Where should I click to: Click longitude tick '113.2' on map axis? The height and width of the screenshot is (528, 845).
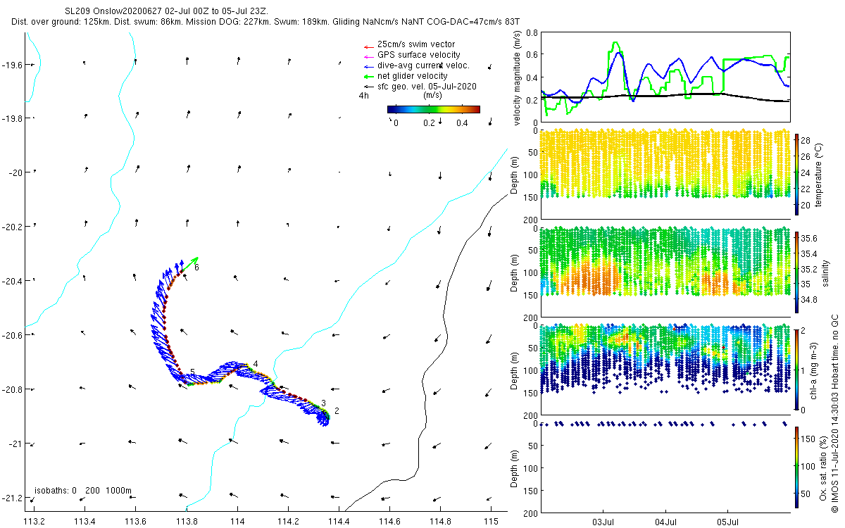[34, 522]
